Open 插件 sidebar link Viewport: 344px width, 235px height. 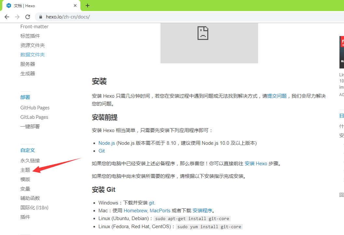coord(25,217)
